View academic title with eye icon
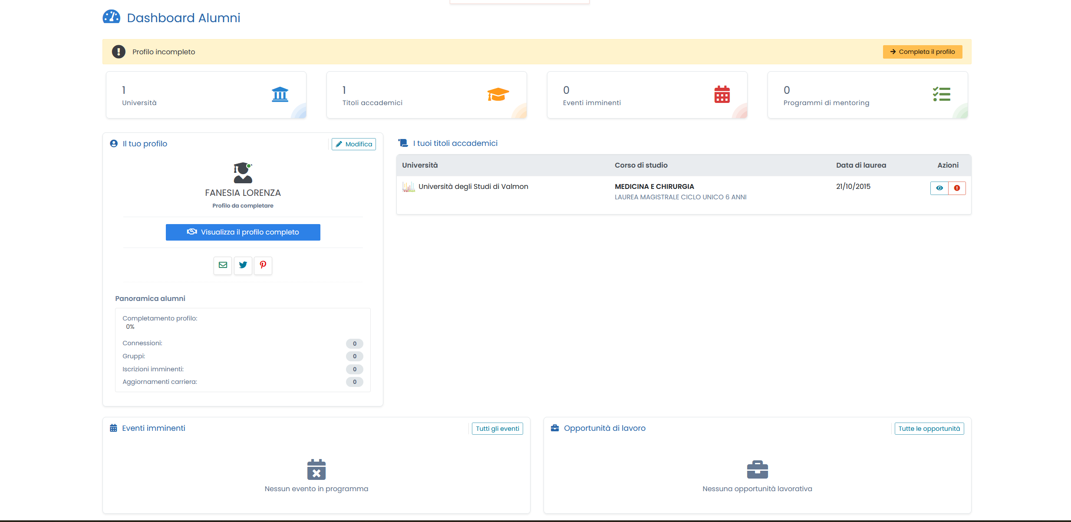This screenshot has width=1071, height=522. pyautogui.click(x=939, y=188)
